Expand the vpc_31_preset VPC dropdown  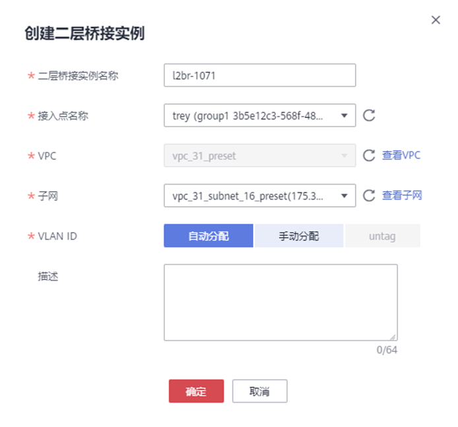tap(259, 156)
